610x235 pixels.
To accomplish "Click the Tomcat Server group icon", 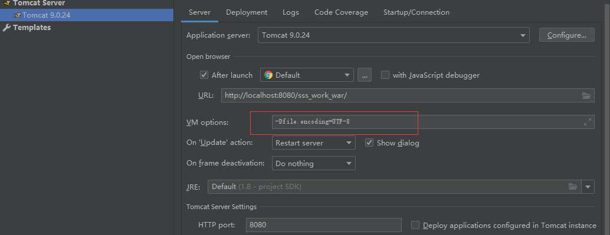I will 6,3.
